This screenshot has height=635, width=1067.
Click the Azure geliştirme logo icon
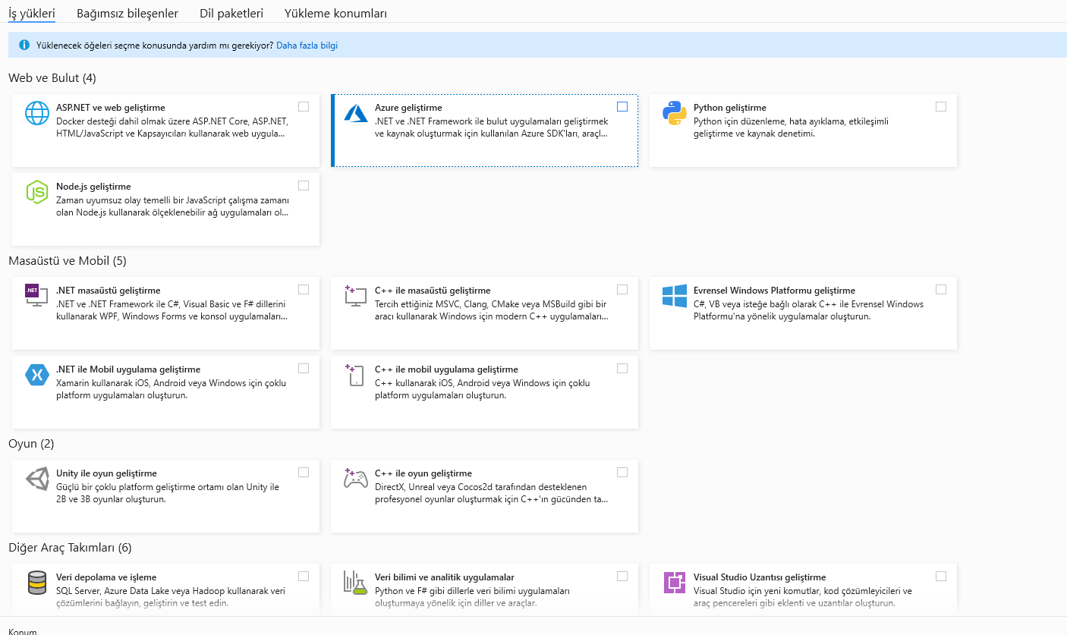[x=356, y=113]
